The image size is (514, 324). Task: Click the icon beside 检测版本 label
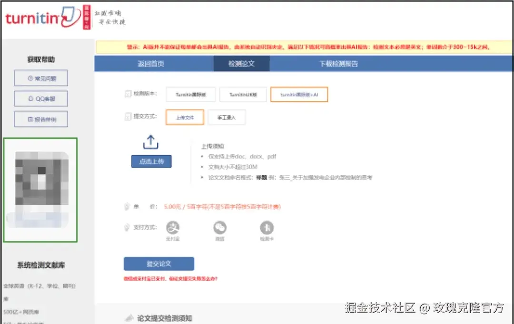[x=128, y=94]
